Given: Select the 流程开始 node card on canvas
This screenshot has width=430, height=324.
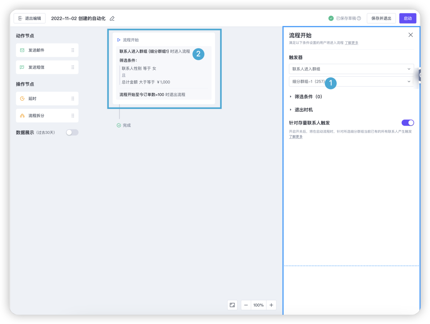Looking at the screenshot, I should click(164, 68).
